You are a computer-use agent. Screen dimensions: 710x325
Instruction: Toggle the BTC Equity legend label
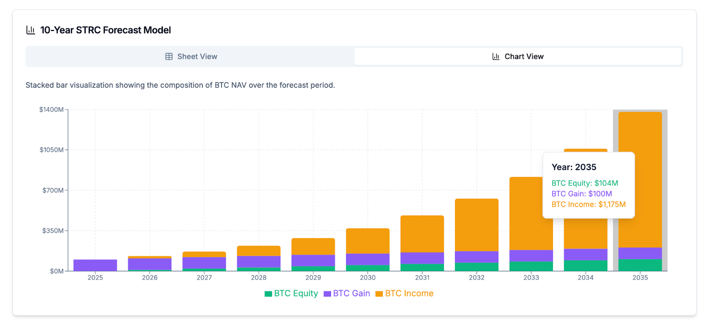(296, 294)
